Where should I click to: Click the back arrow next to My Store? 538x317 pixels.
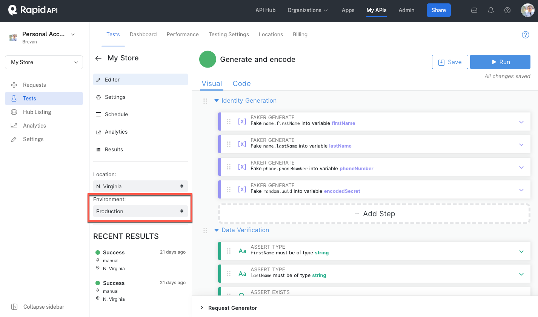pos(98,58)
